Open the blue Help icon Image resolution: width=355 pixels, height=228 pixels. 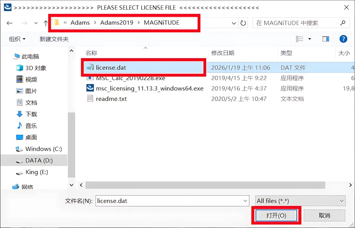pyautogui.click(x=343, y=39)
